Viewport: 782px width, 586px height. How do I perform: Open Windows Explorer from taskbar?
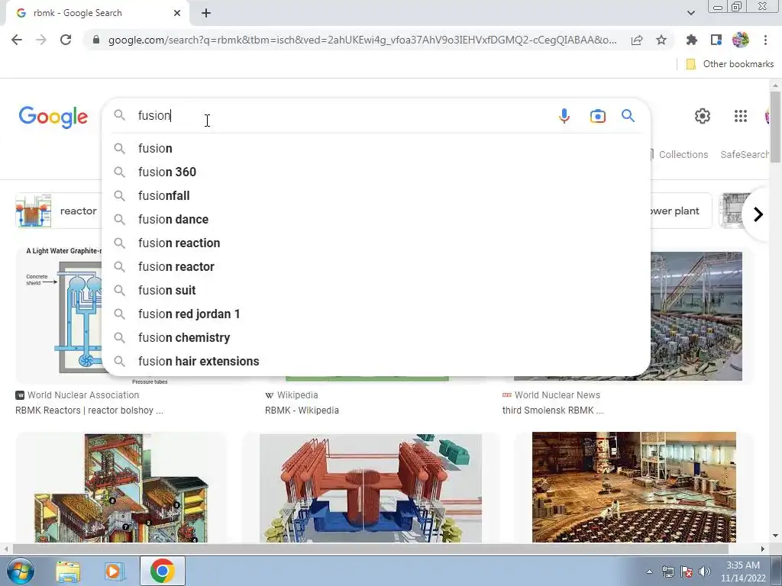68,572
